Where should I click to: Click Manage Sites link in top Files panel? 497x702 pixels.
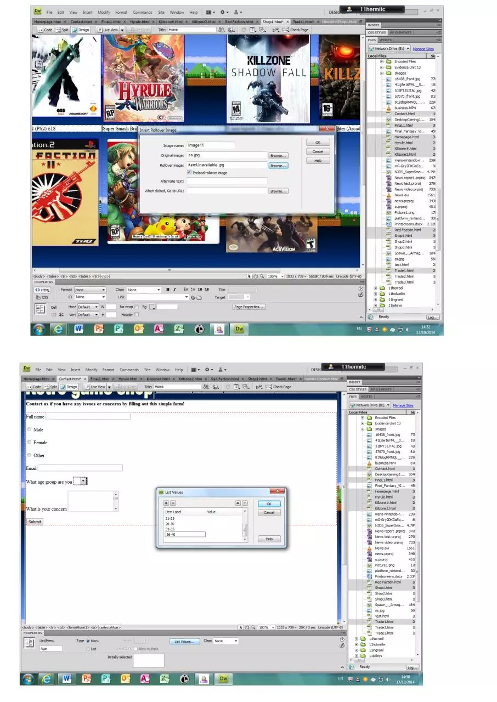coord(423,49)
